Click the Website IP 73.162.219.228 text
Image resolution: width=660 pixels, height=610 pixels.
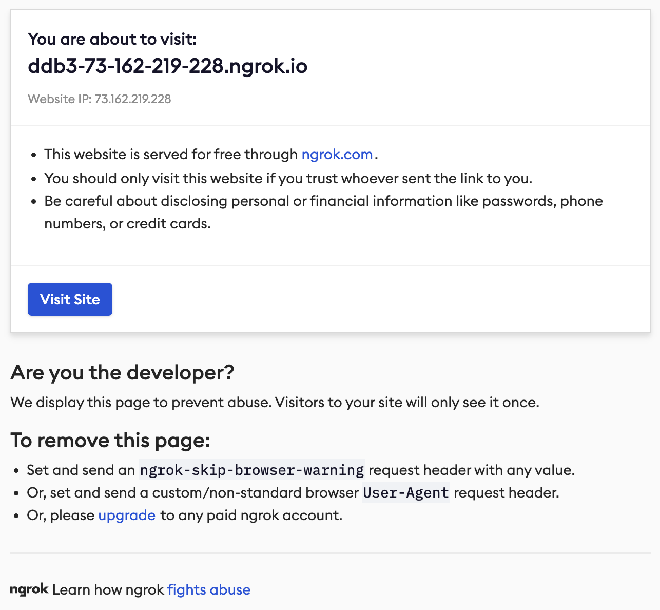(x=100, y=99)
